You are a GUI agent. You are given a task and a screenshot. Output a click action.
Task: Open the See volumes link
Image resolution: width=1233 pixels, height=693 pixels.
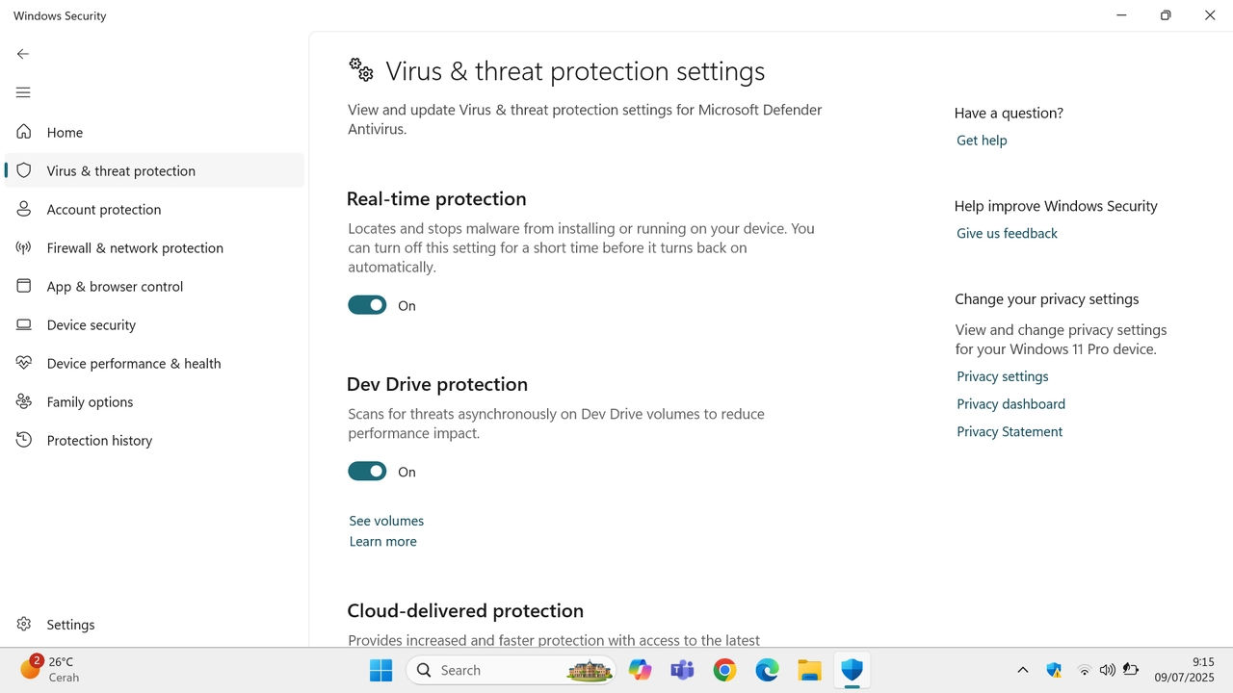(386, 521)
